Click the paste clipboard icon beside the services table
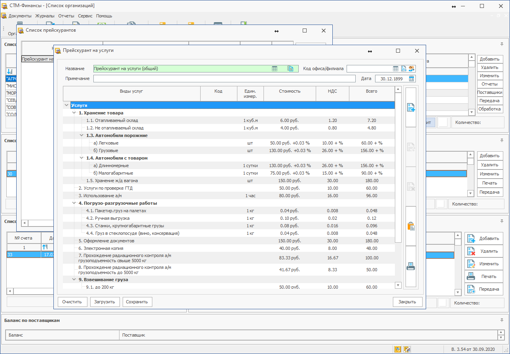 [411, 226]
